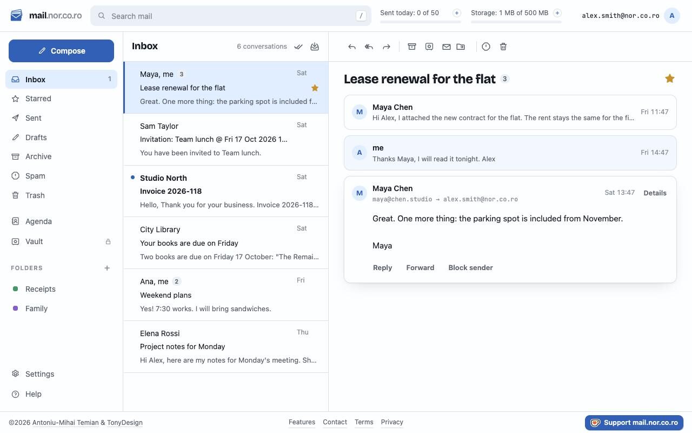This screenshot has width=692, height=433.
Task: Move conversation to Vault via safe icon
Action: click(x=429, y=47)
